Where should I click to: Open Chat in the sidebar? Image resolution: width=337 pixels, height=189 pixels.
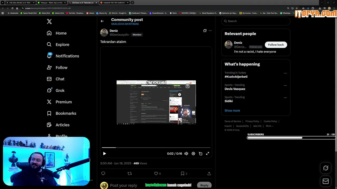(x=55, y=79)
